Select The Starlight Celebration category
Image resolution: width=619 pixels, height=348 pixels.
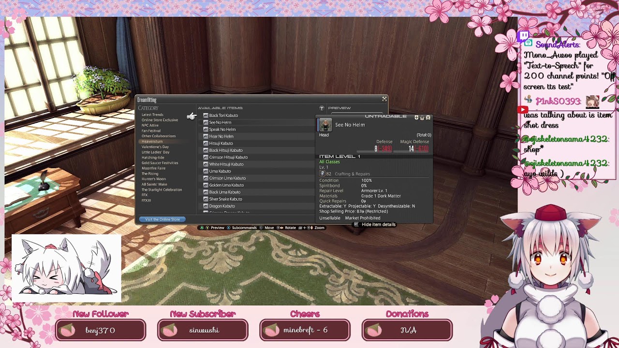click(x=162, y=189)
